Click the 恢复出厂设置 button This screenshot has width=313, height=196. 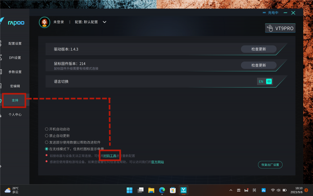(270, 165)
